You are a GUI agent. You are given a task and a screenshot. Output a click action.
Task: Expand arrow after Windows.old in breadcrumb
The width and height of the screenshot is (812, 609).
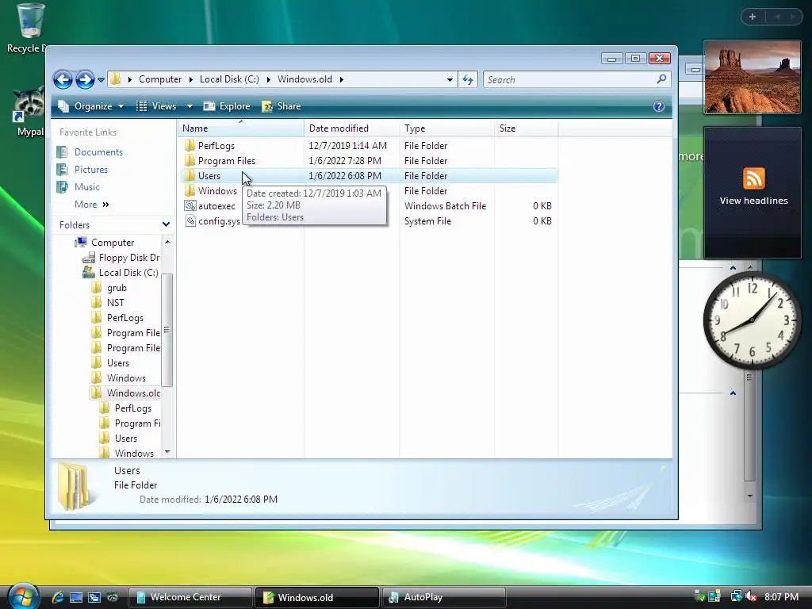tap(341, 79)
